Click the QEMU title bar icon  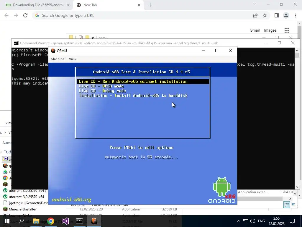point(53,51)
